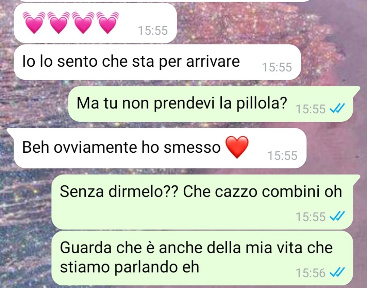Select the 'Io lo sento che sta per arrivare' message
This screenshot has height=288, width=367.
tap(157, 62)
